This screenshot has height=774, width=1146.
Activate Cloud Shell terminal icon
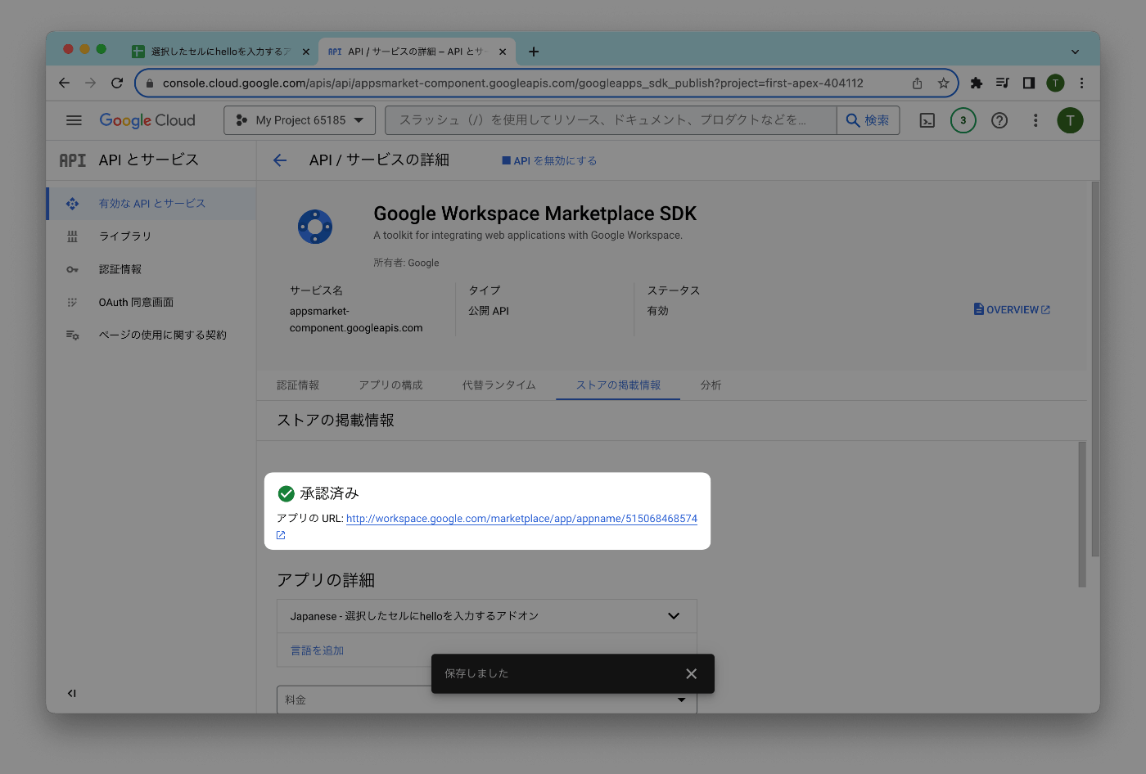[x=927, y=120]
